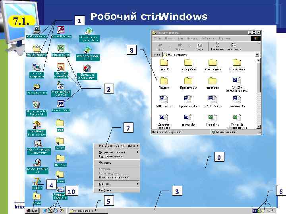This screenshot has width=286, height=214.
Task: Open the Help (Справка) menu in window
Action: pos(224,38)
